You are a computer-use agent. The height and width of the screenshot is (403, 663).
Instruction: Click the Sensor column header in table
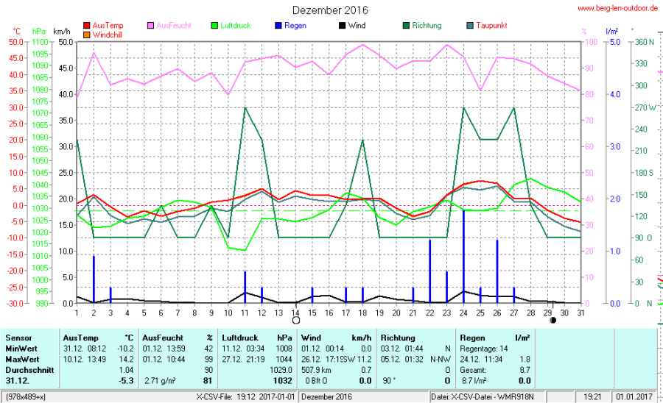(18, 336)
